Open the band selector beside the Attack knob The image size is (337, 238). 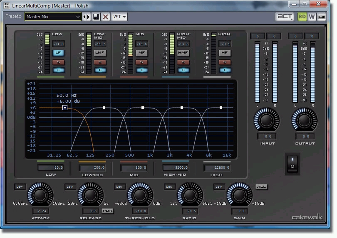[20, 187]
